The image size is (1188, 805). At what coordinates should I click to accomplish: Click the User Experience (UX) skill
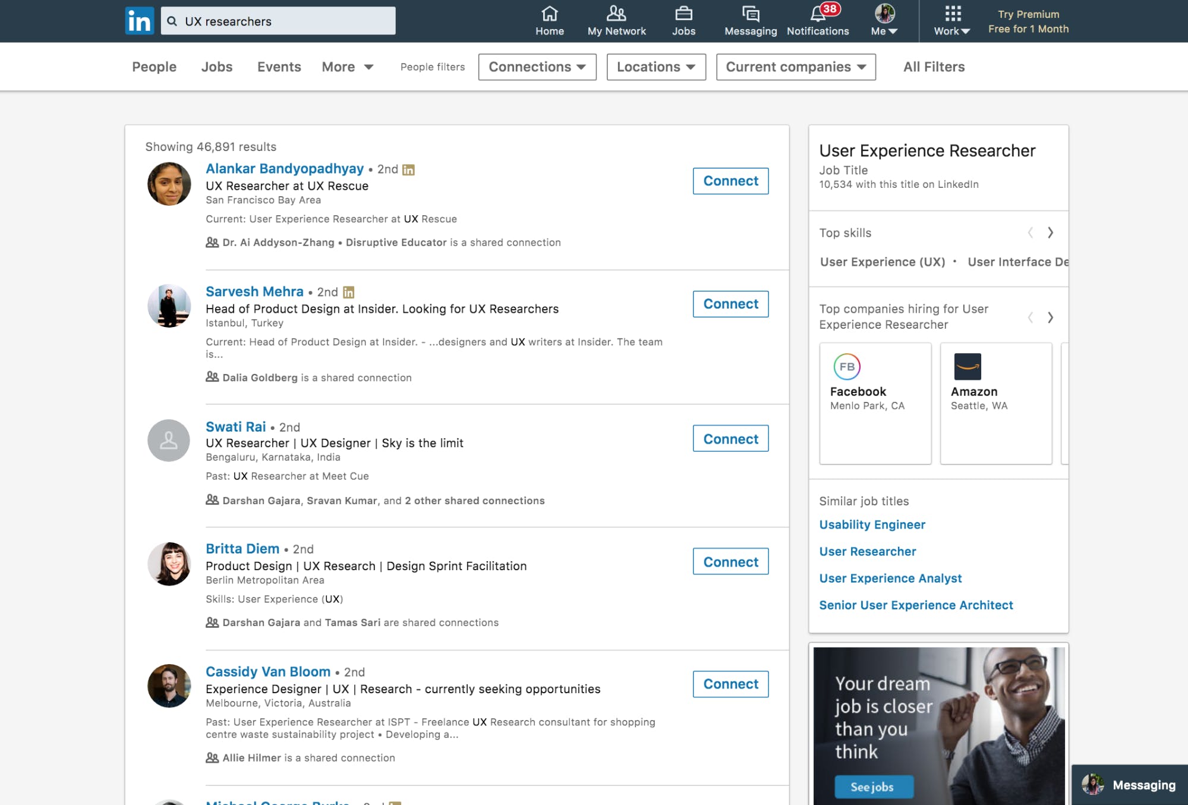tap(883, 262)
